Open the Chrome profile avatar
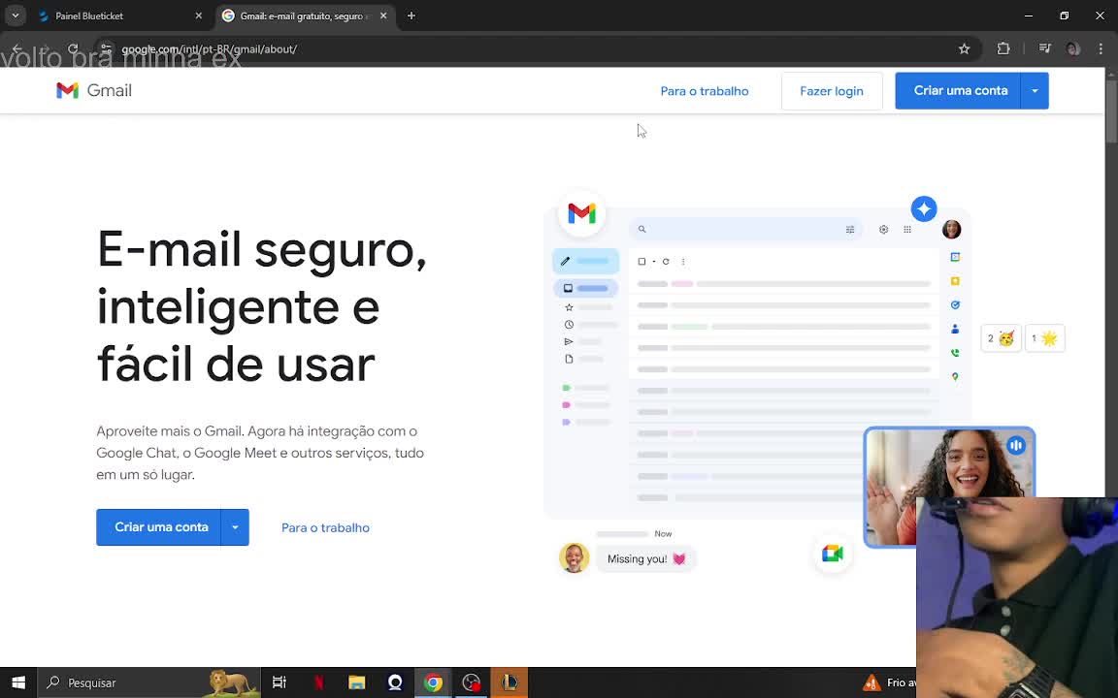 tap(1073, 49)
